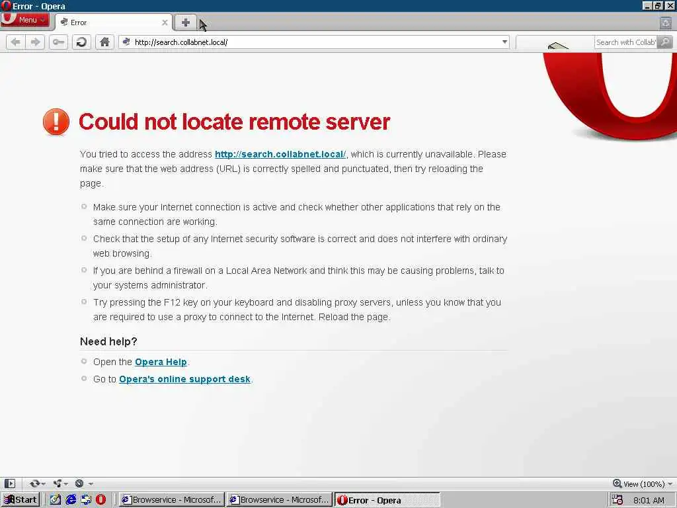Click the Search with Collab field
677x508 pixels.
tap(625, 42)
